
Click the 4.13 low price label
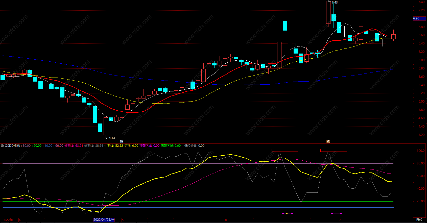112,138
